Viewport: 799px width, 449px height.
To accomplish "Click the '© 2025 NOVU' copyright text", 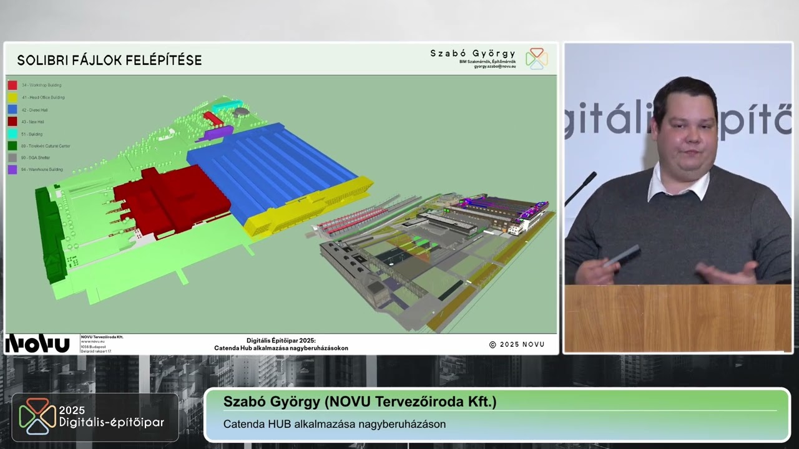I will (517, 344).
